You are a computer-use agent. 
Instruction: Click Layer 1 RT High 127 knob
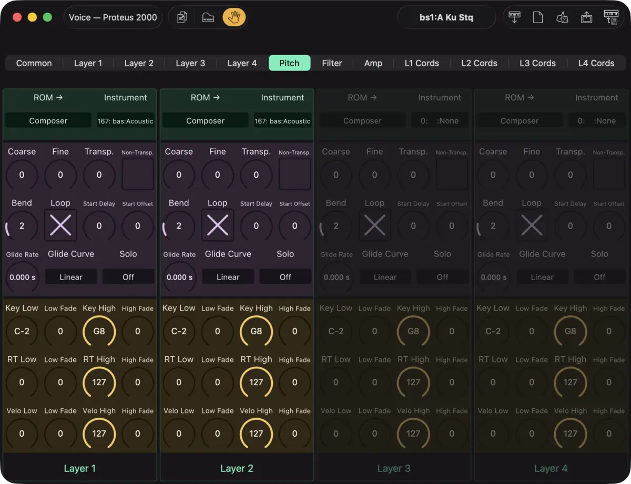[x=99, y=382]
